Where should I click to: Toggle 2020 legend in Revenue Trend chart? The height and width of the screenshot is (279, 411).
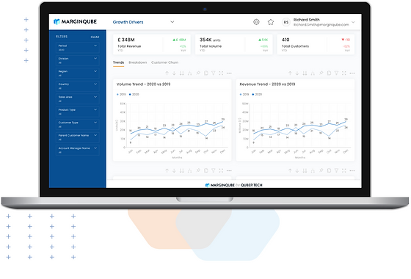pos(257,95)
